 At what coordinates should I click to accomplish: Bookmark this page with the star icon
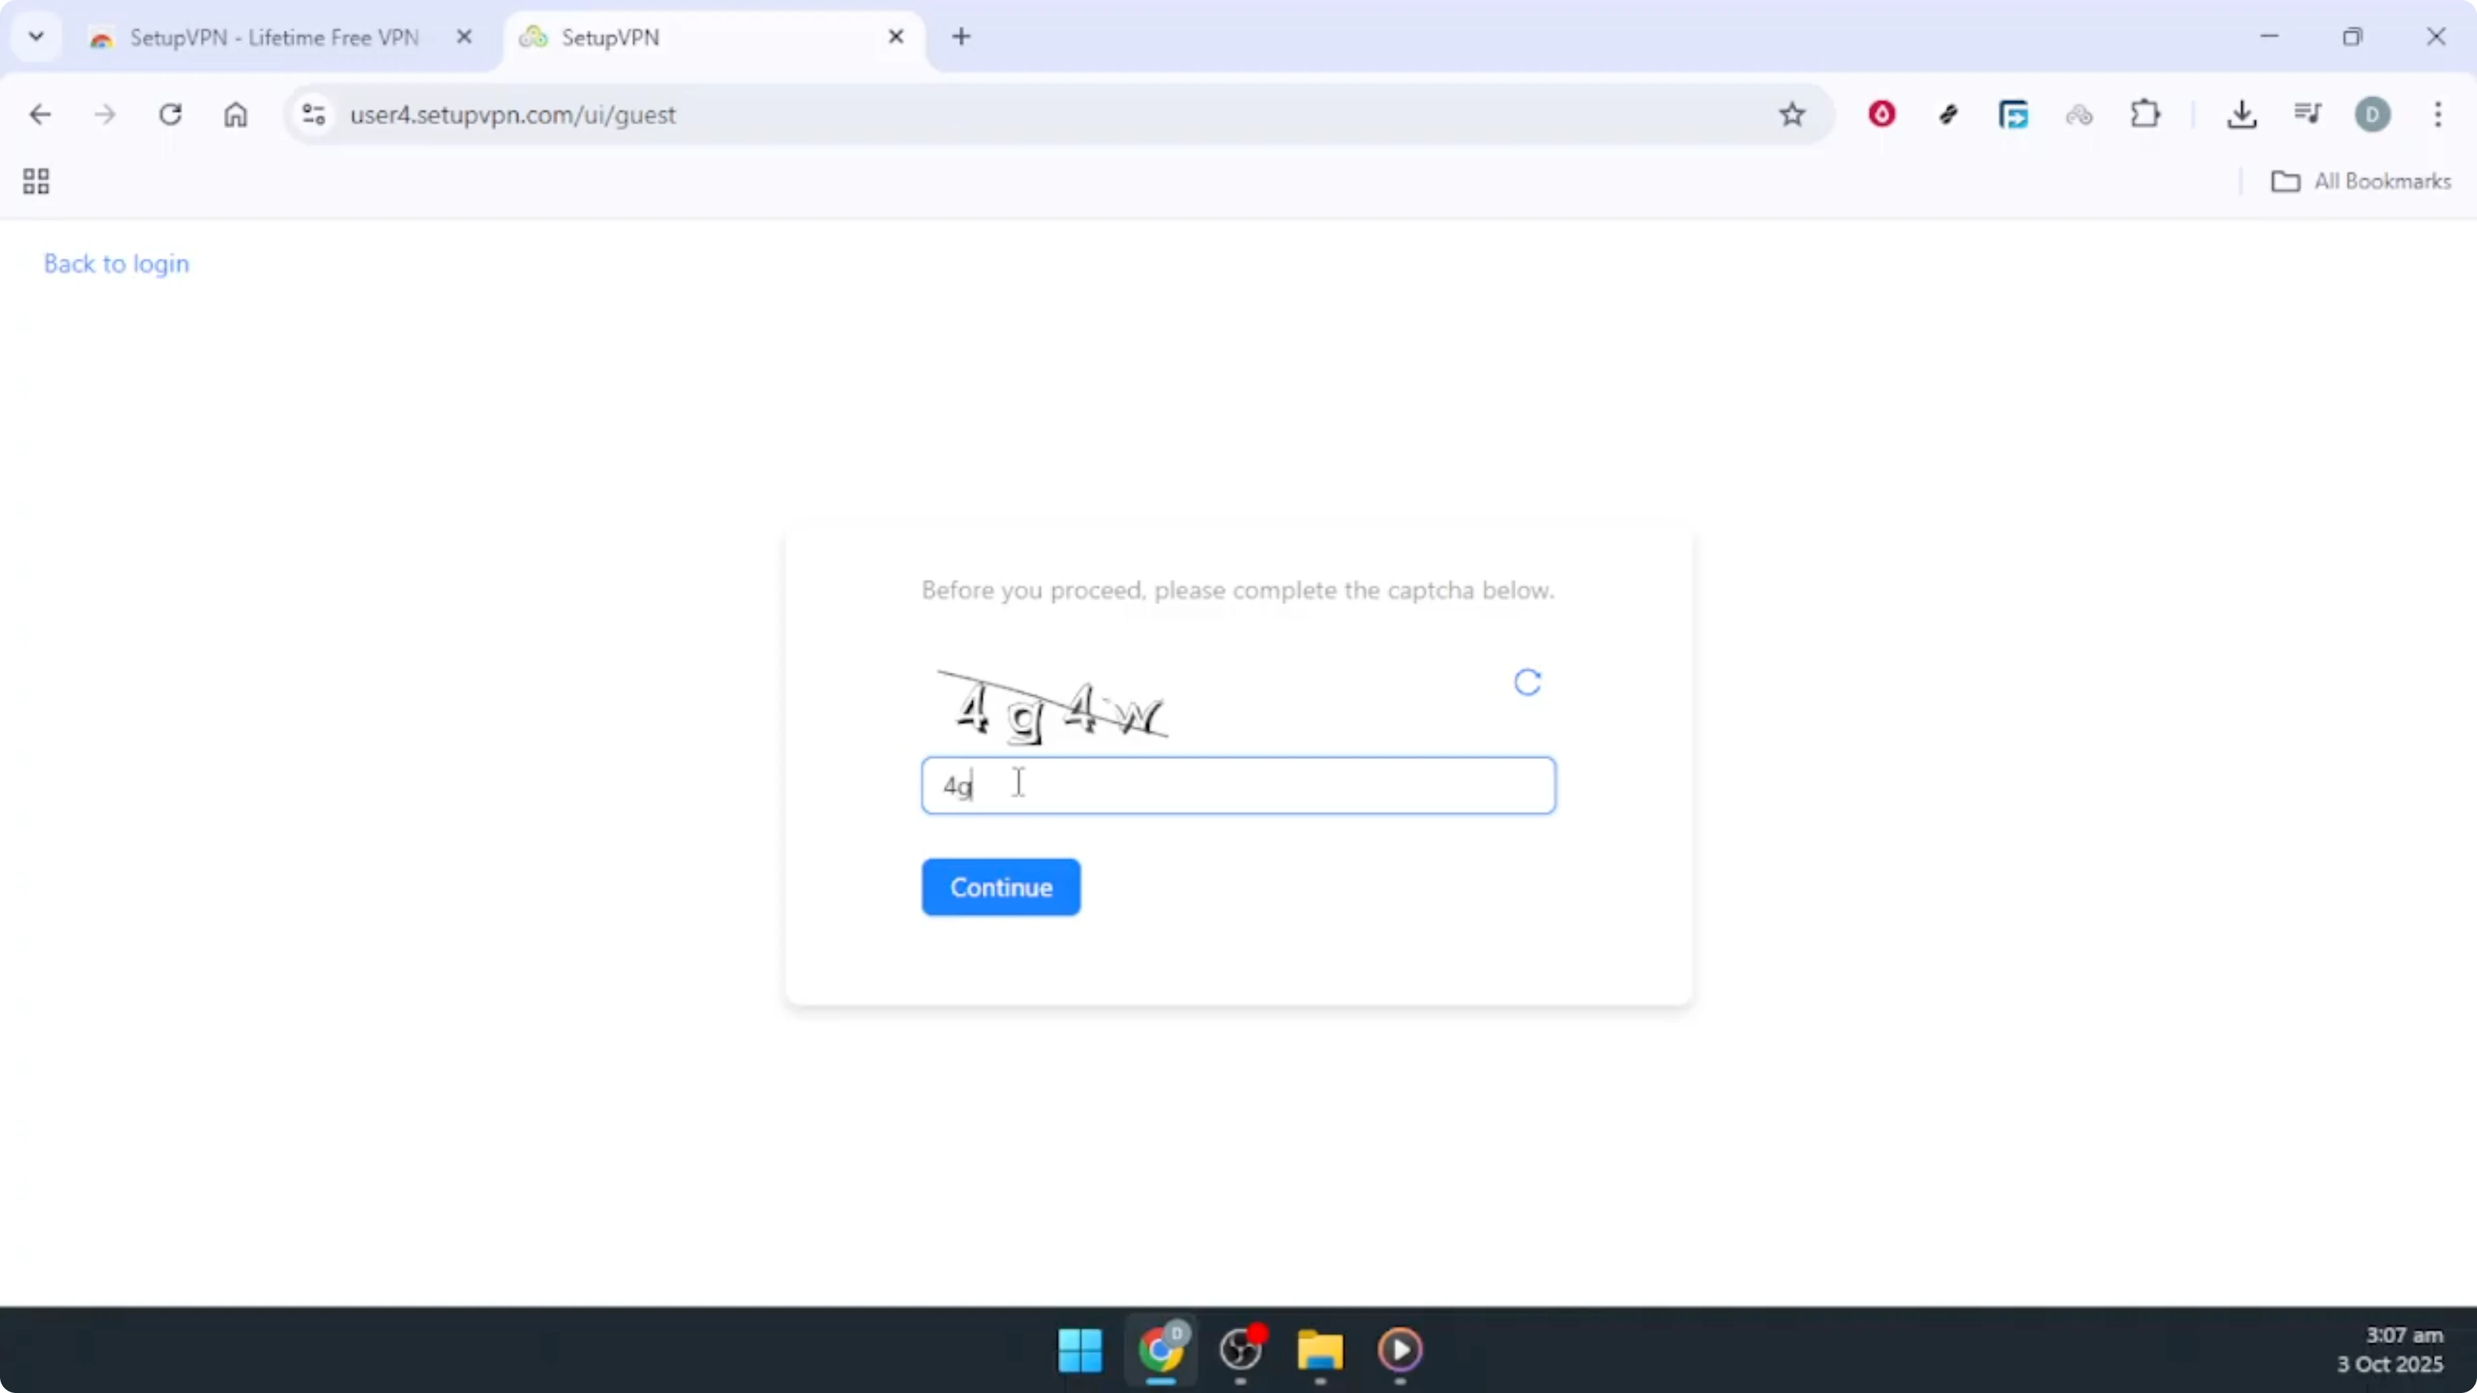[x=1792, y=114]
